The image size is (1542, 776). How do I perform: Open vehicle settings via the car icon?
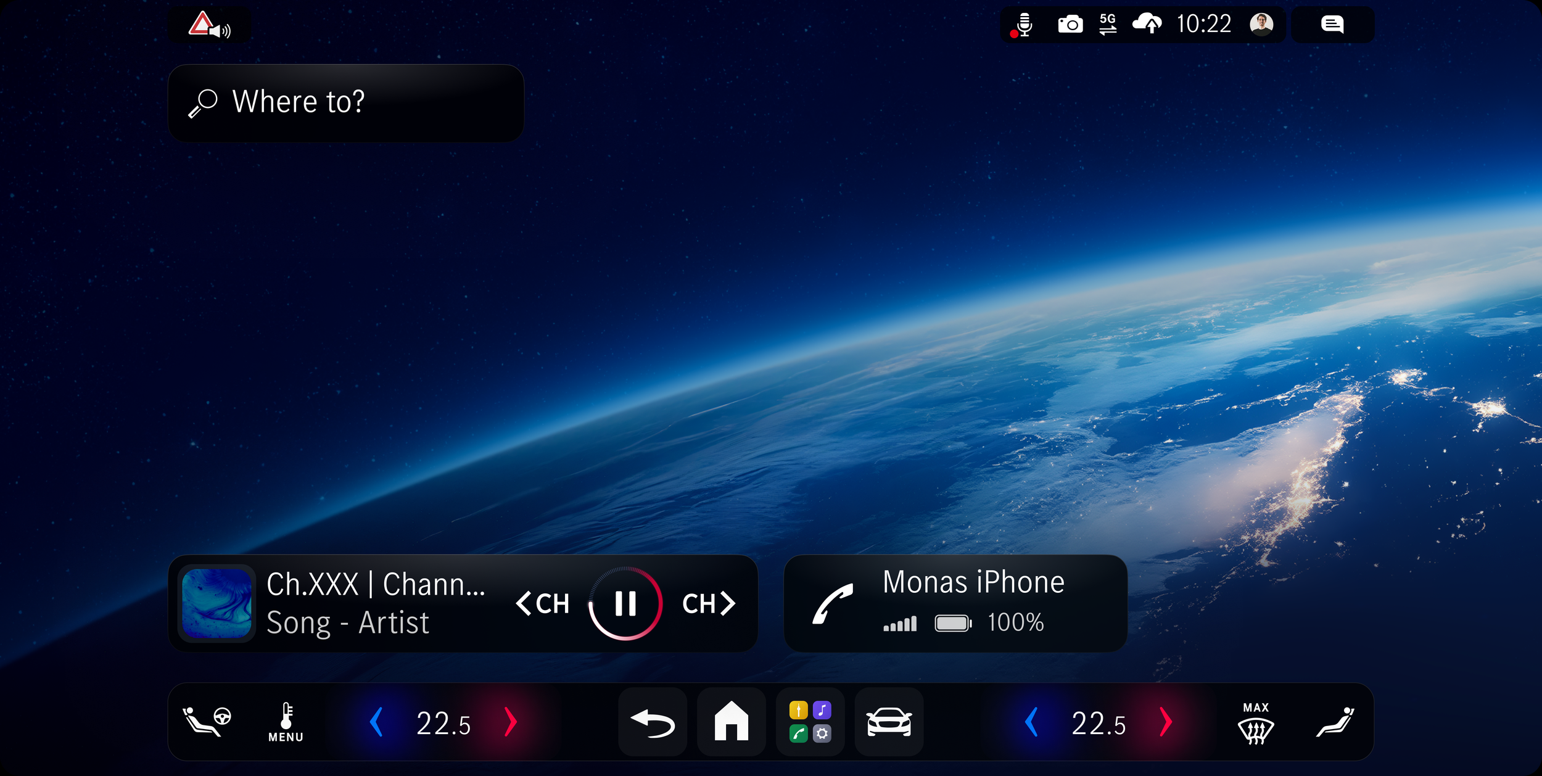pos(888,720)
